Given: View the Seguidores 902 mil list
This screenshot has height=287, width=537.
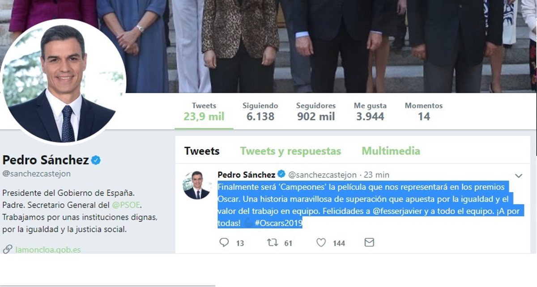Looking at the screenshot, I should pos(316,112).
